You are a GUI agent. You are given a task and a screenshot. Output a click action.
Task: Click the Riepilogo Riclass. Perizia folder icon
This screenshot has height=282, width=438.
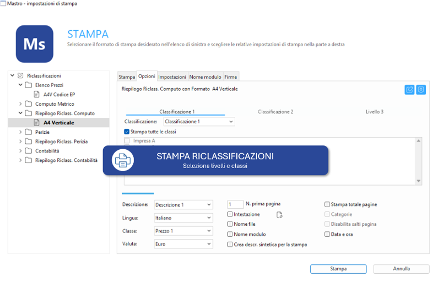(29, 142)
